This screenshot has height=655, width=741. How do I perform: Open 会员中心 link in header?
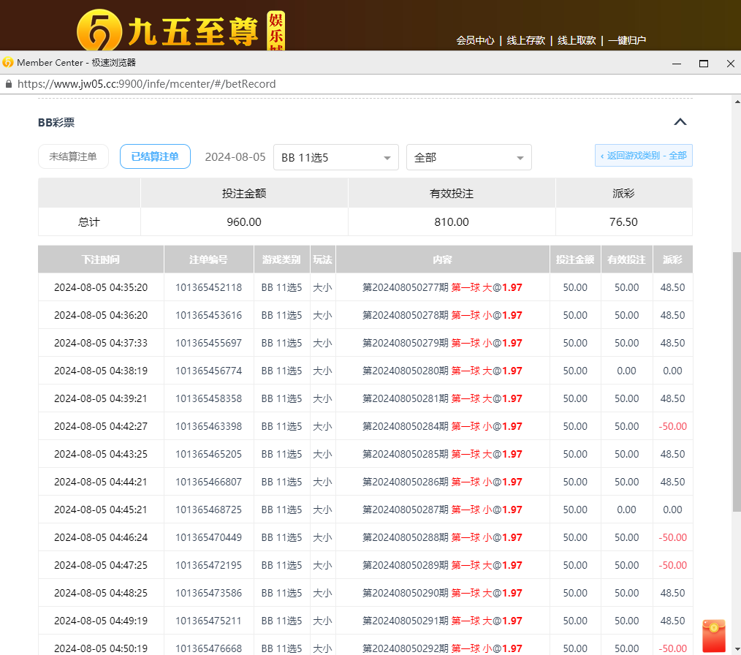pos(475,41)
